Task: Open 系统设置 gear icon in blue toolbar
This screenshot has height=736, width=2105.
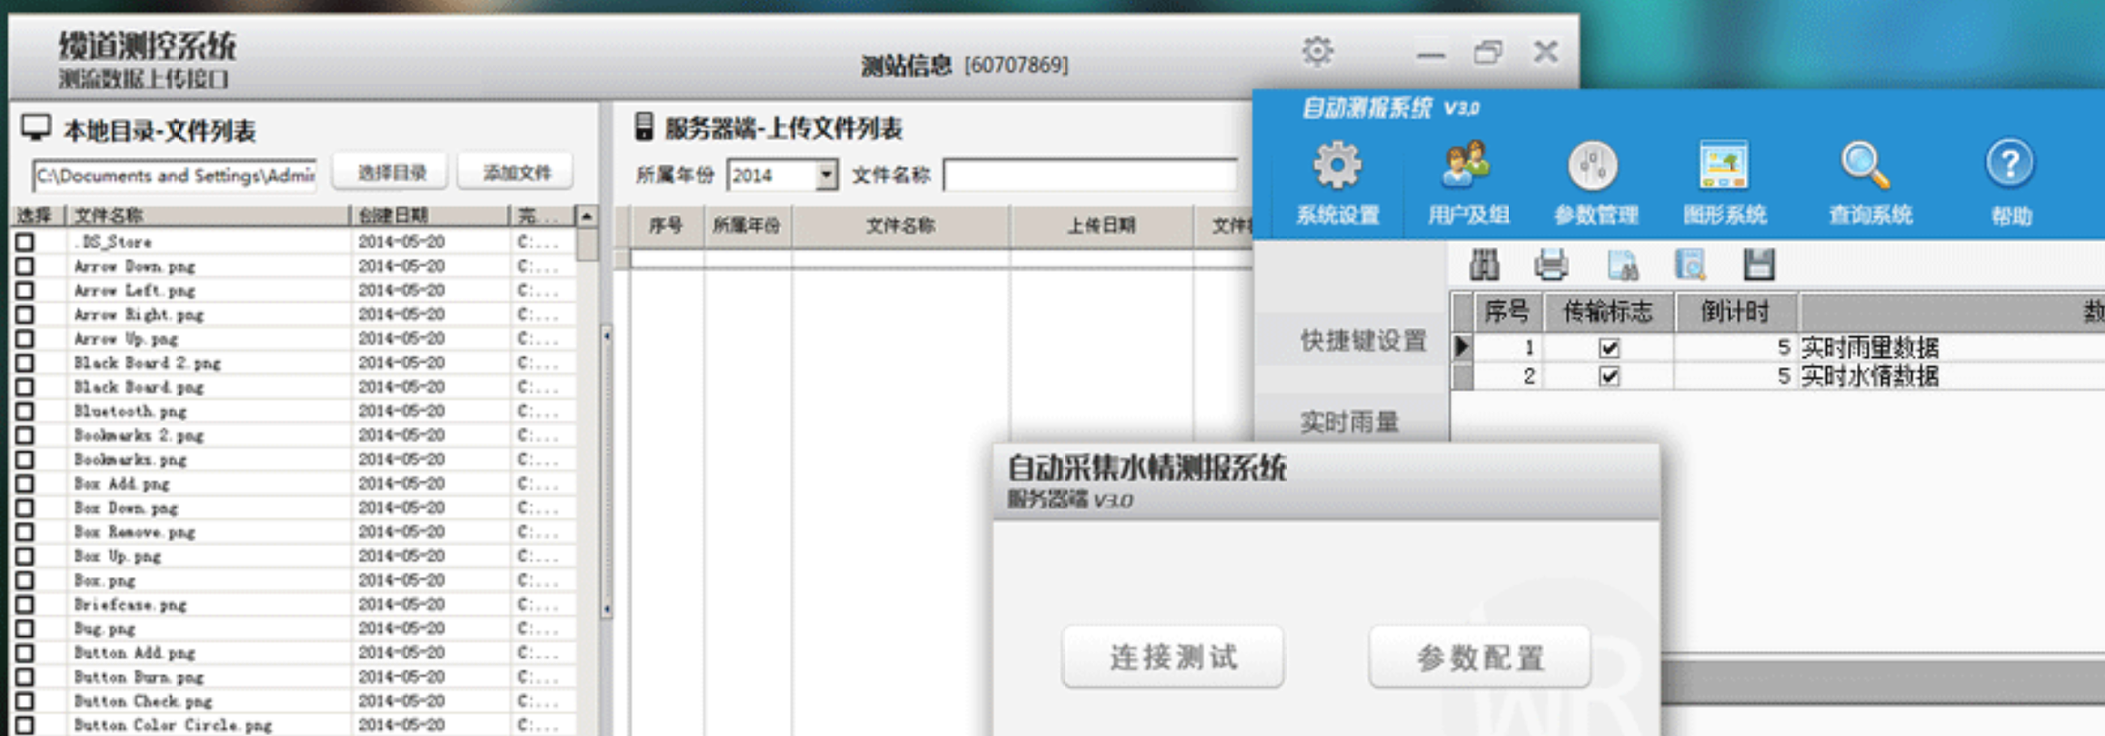Action: 1337,167
